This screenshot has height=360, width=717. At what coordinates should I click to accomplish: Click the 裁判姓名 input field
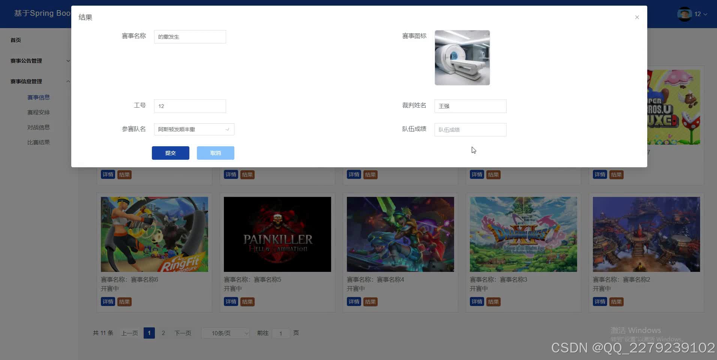click(x=470, y=106)
